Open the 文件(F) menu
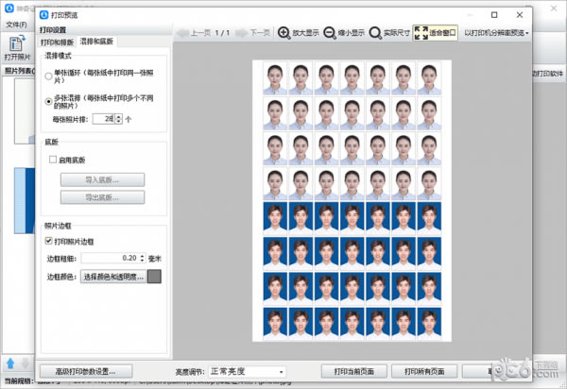Screen dimensions: 567x389 click(14, 24)
